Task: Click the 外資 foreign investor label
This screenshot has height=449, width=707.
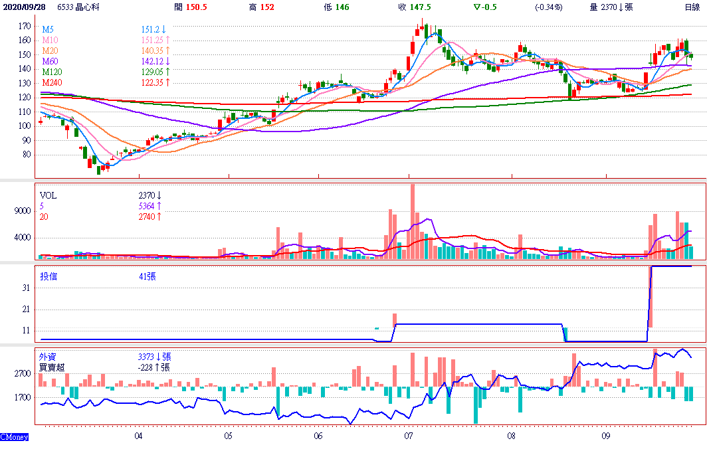Action: (49, 357)
